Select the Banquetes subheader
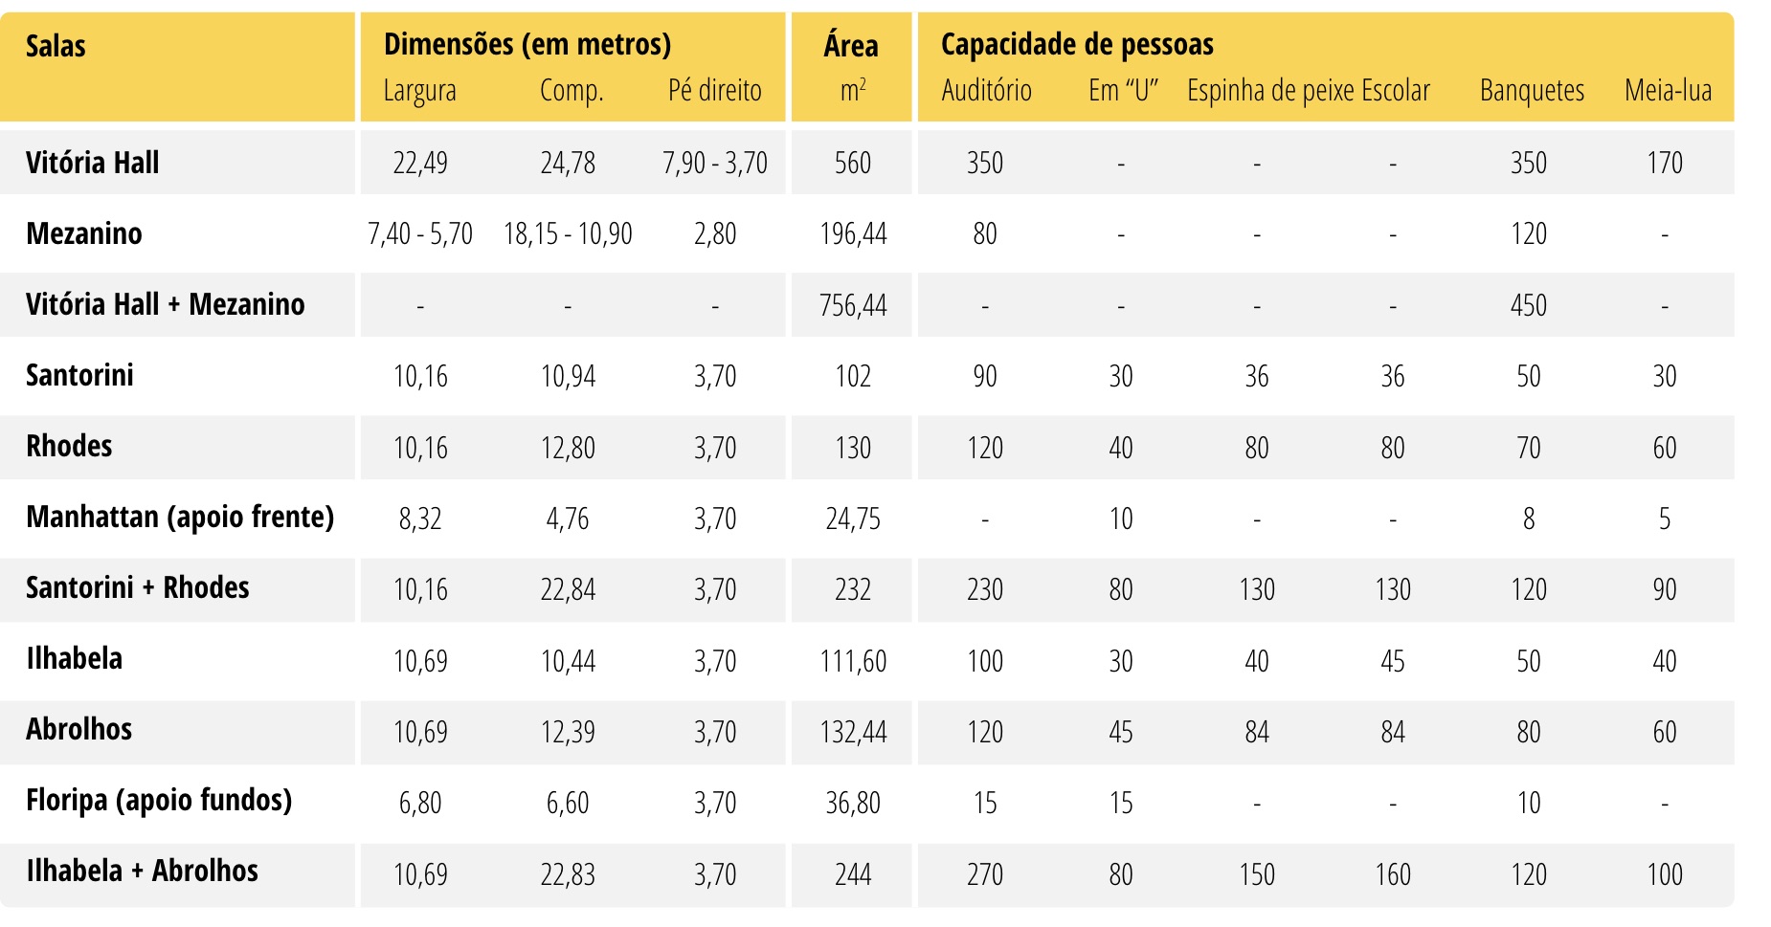Screen dimensions: 1771x927 coord(1532,91)
